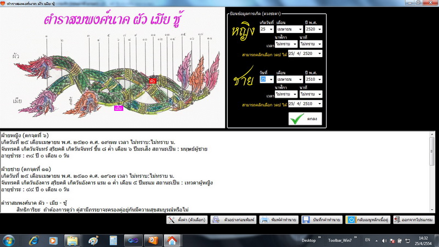This screenshot has width=439, height=247.
Task: Open the female birth day dropdown
Action: coord(267,29)
